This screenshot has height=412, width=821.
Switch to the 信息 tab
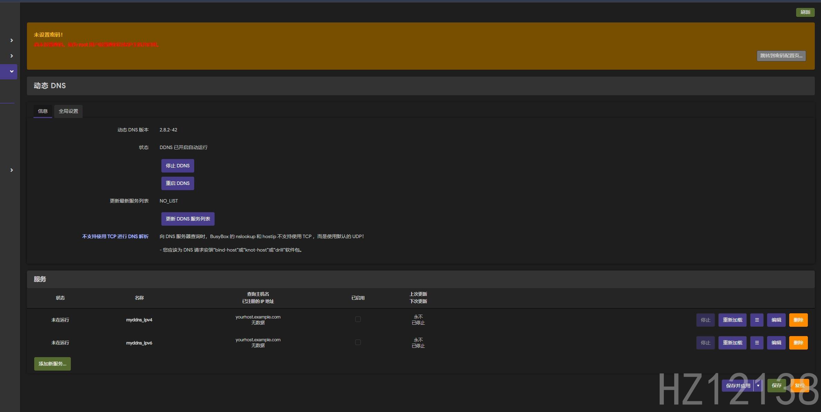tap(43, 111)
